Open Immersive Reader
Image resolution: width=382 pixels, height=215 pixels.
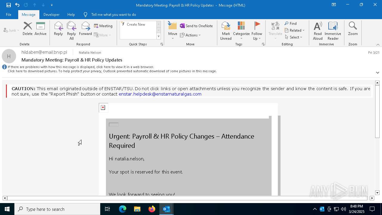point(333,30)
